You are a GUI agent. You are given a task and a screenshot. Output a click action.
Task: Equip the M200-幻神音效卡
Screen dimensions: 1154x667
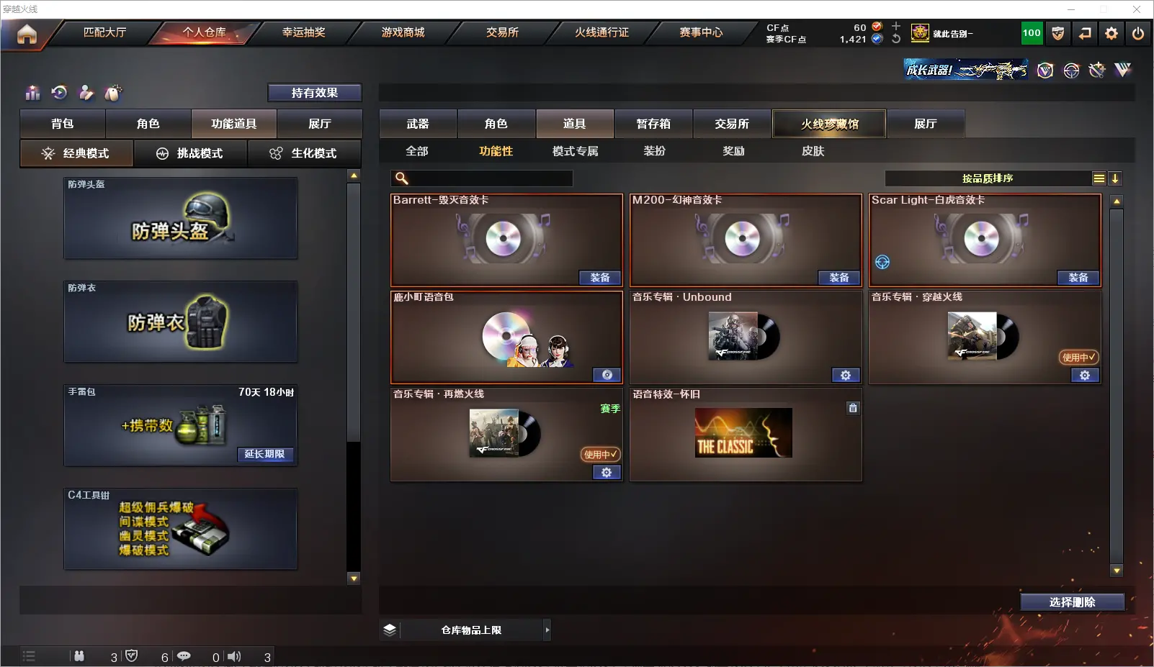[x=839, y=278]
